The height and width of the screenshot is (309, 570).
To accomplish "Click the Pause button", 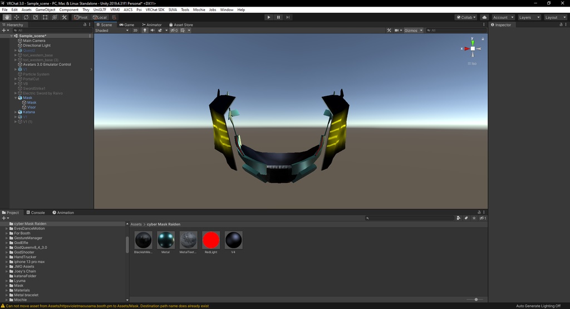I will 278,17.
